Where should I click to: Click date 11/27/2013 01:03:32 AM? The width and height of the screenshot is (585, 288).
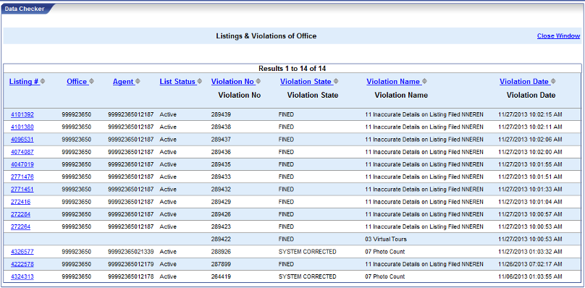pos(530,252)
